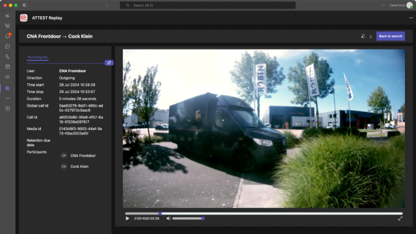
Task: Click the ATTEST Replay app logo
Action: click(x=23, y=18)
